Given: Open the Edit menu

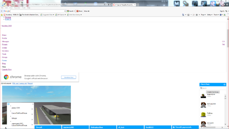Looking at the screenshot, I should point(6,8).
